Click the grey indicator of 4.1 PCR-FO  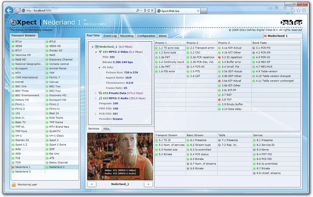pyautogui.click(x=254, y=48)
